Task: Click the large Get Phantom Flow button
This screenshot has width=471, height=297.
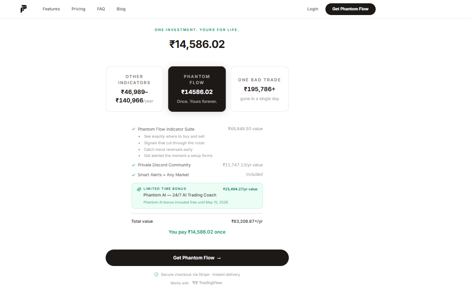Action: point(197,258)
